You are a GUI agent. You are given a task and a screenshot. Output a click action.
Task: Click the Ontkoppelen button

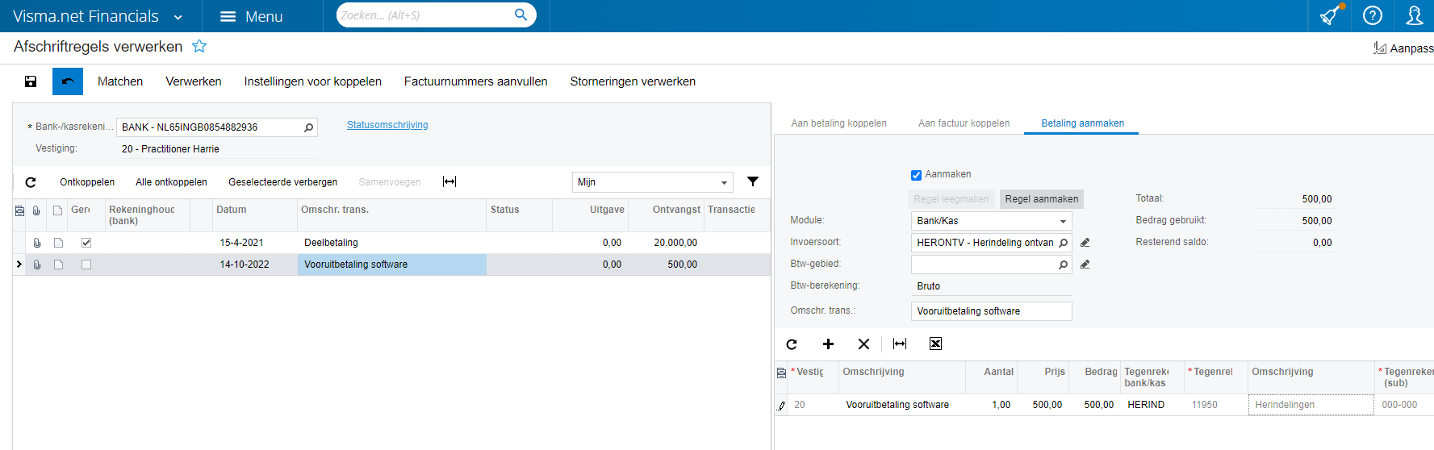(87, 182)
